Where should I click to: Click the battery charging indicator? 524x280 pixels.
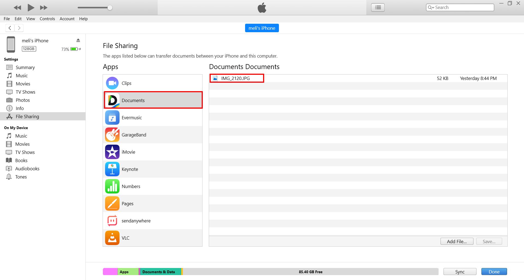click(76, 49)
